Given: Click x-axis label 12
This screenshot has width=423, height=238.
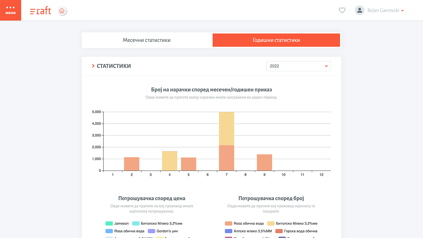Looking at the screenshot, I should (321, 175).
